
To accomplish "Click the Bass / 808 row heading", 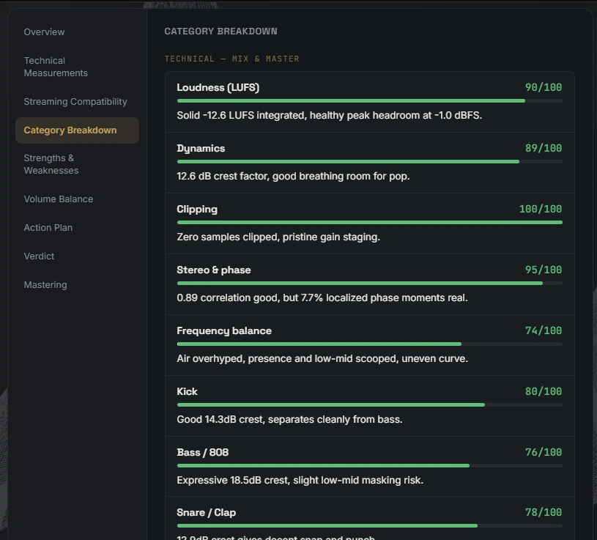I will [x=203, y=452].
